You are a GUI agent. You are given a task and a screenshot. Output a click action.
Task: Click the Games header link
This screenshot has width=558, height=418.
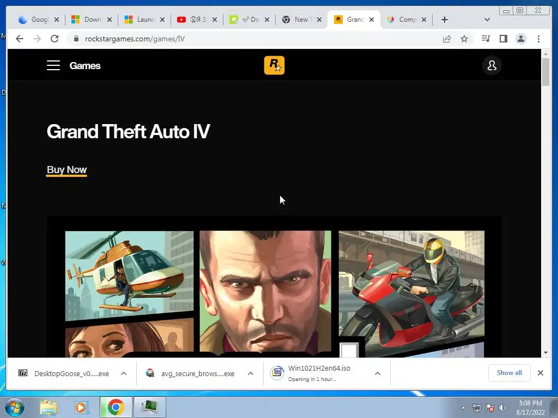pyautogui.click(x=85, y=66)
